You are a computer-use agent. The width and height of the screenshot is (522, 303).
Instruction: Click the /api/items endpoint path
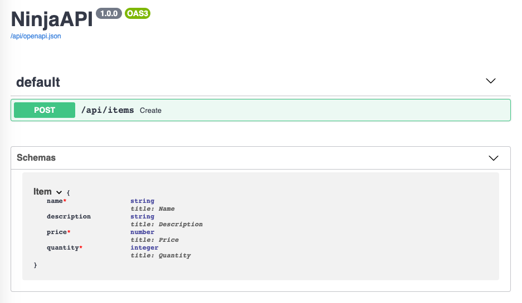108,110
